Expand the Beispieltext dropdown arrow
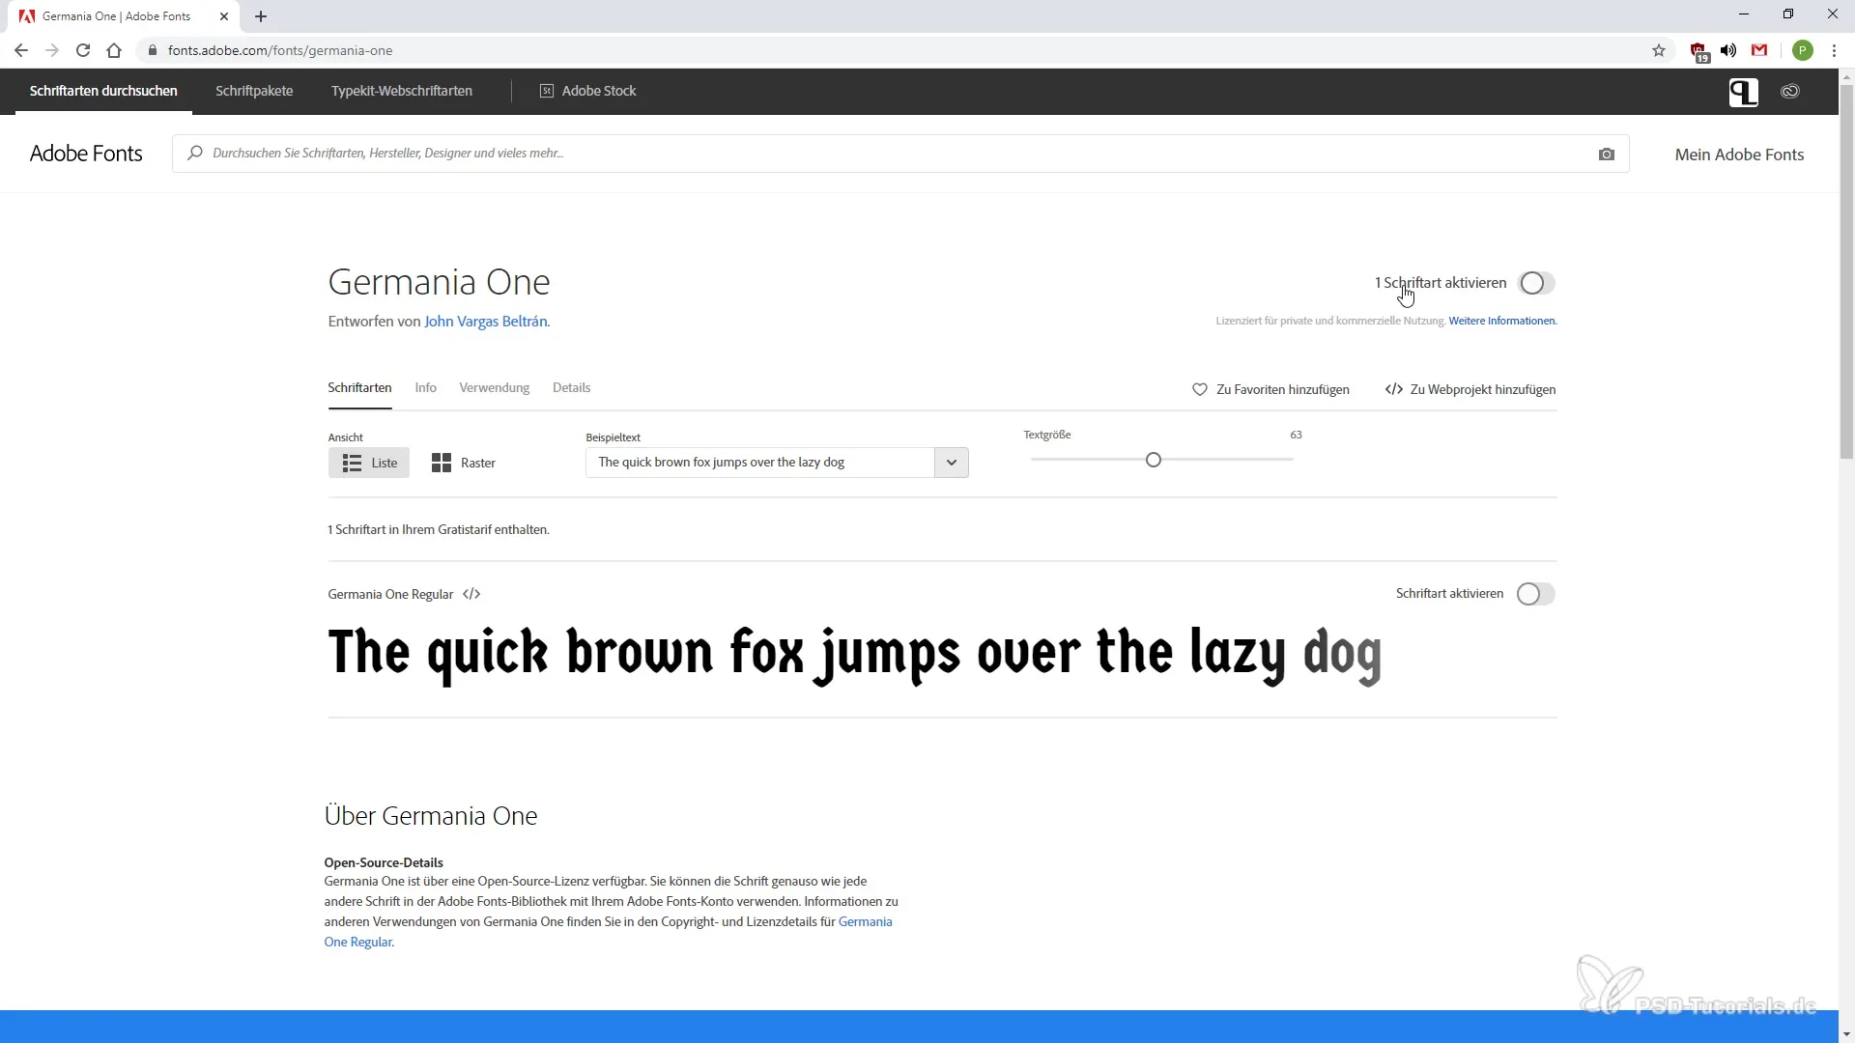The height and width of the screenshot is (1043, 1855). [x=952, y=463]
